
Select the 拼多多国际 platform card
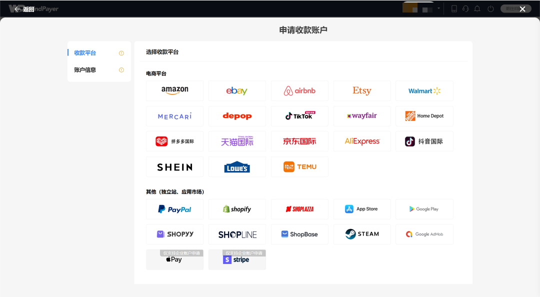[x=174, y=141]
